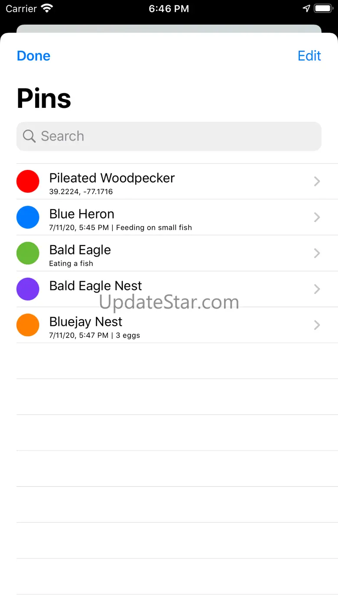
Task: Tap the search magnifier icon
Action: click(x=29, y=136)
